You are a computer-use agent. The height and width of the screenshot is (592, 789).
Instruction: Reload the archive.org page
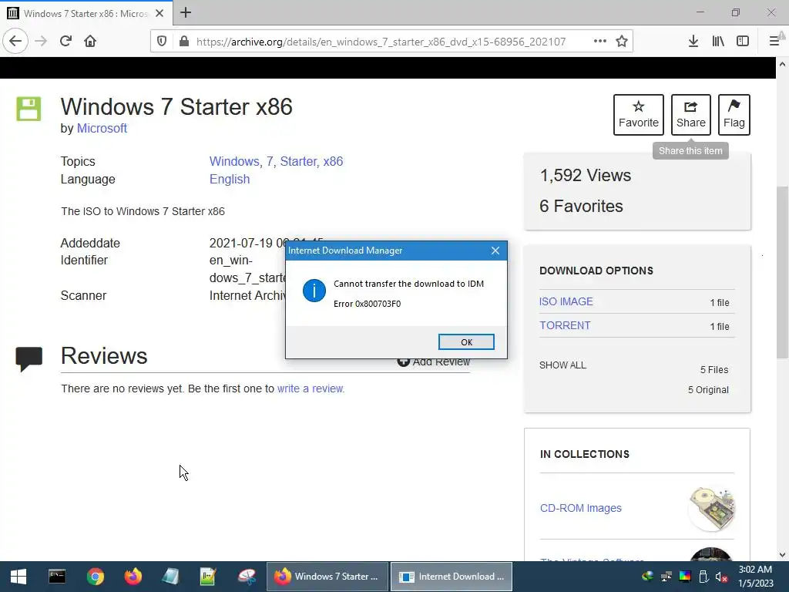pyautogui.click(x=65, y=41)
